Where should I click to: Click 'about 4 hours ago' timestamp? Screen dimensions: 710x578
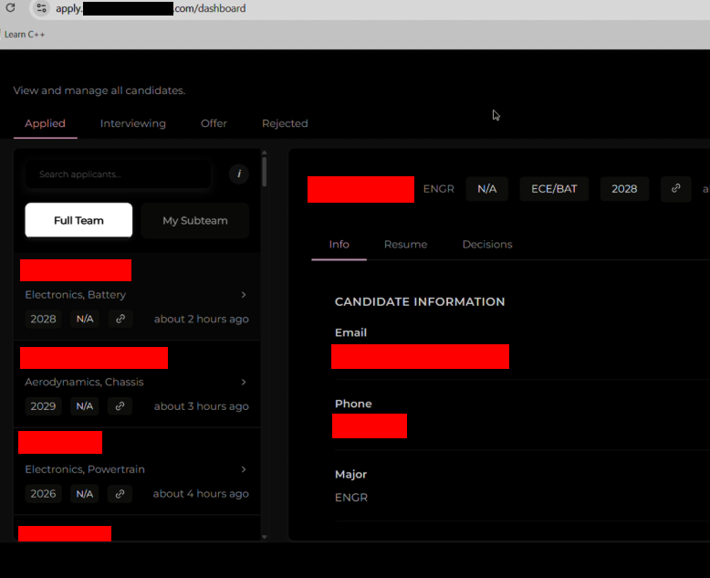[x=201, y=494]
